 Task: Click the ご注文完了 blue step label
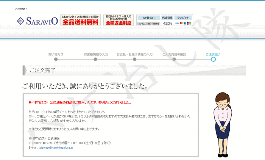point(213,54)
